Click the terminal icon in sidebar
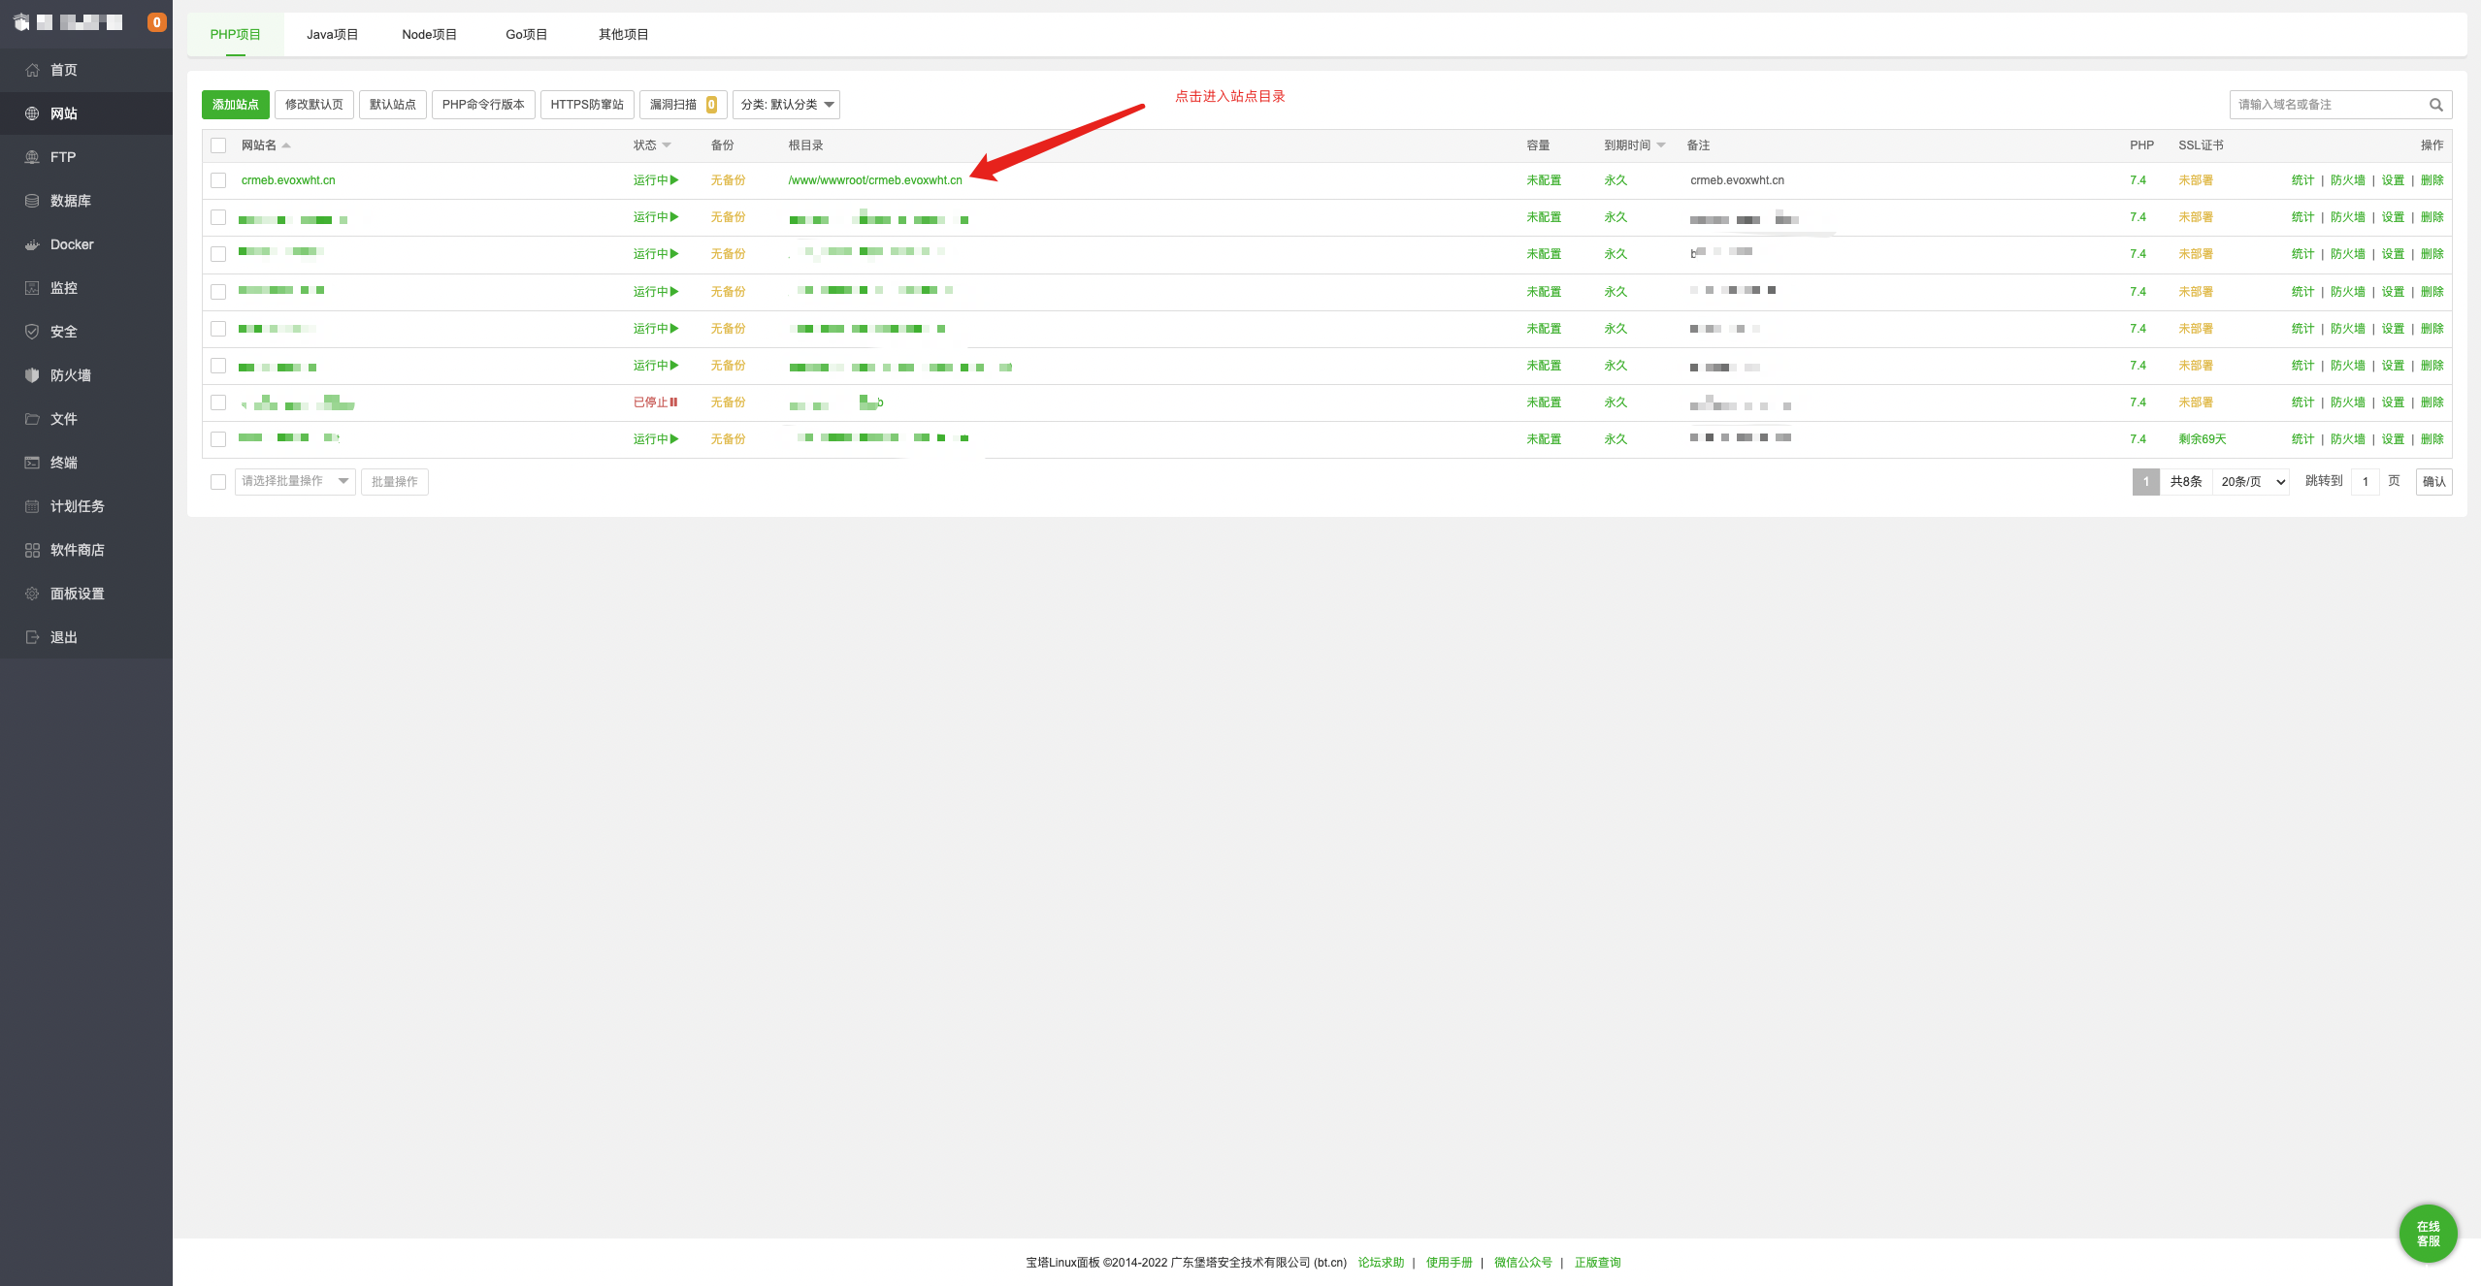This screenshot has width=2481, height=1286. click(x=32, y=463)
